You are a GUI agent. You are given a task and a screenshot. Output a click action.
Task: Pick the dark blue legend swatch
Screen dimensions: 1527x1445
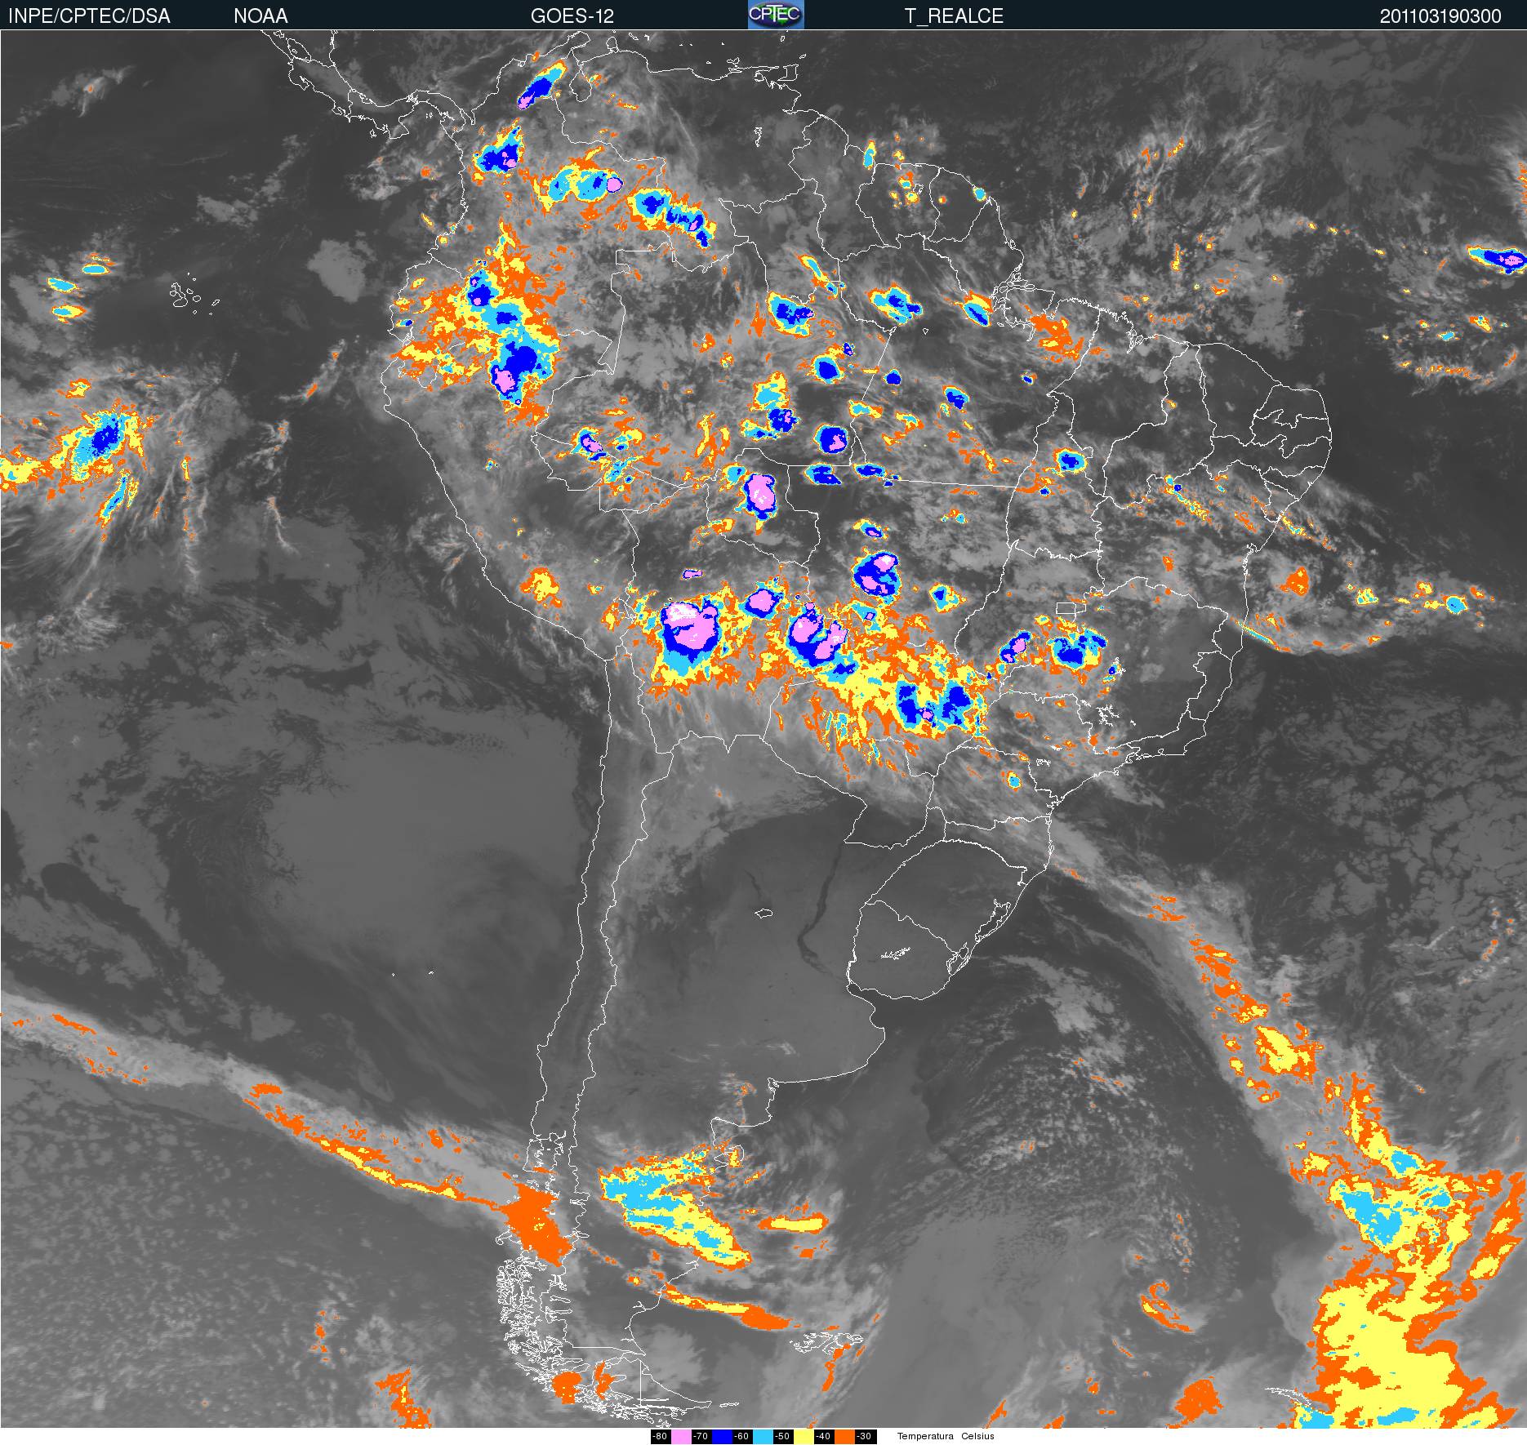722,1437
